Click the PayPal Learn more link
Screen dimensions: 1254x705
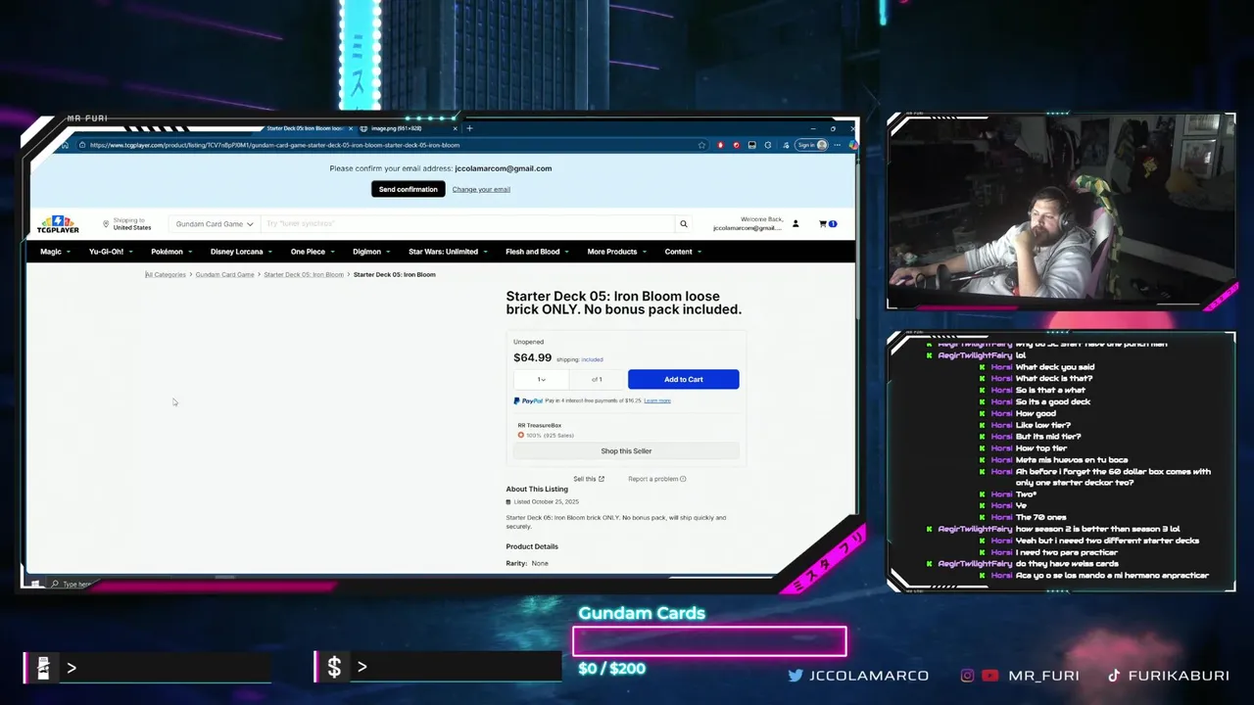point(657,400)
